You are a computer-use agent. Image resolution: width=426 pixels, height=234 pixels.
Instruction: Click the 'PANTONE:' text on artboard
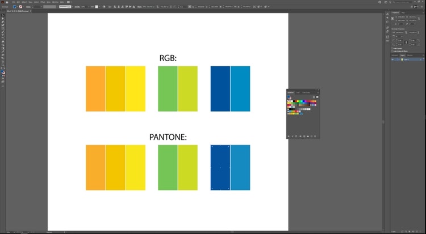168,137
